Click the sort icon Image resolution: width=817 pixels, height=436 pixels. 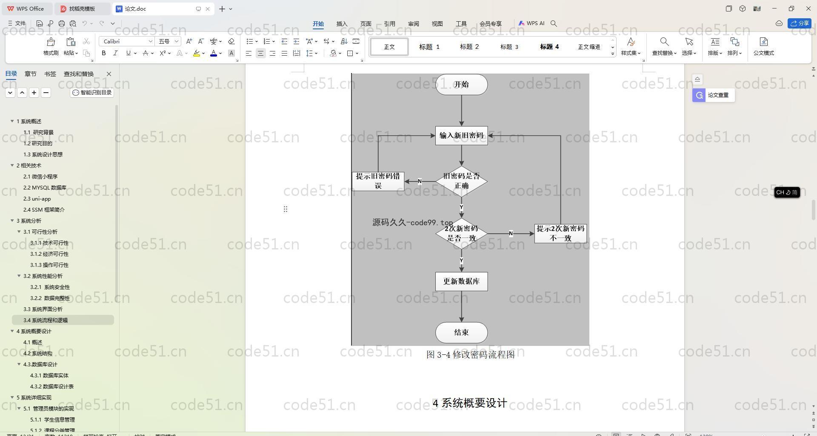pyautogui.click(x=344, y=41)
